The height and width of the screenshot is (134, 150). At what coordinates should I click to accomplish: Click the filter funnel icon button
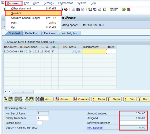[32, 99]
